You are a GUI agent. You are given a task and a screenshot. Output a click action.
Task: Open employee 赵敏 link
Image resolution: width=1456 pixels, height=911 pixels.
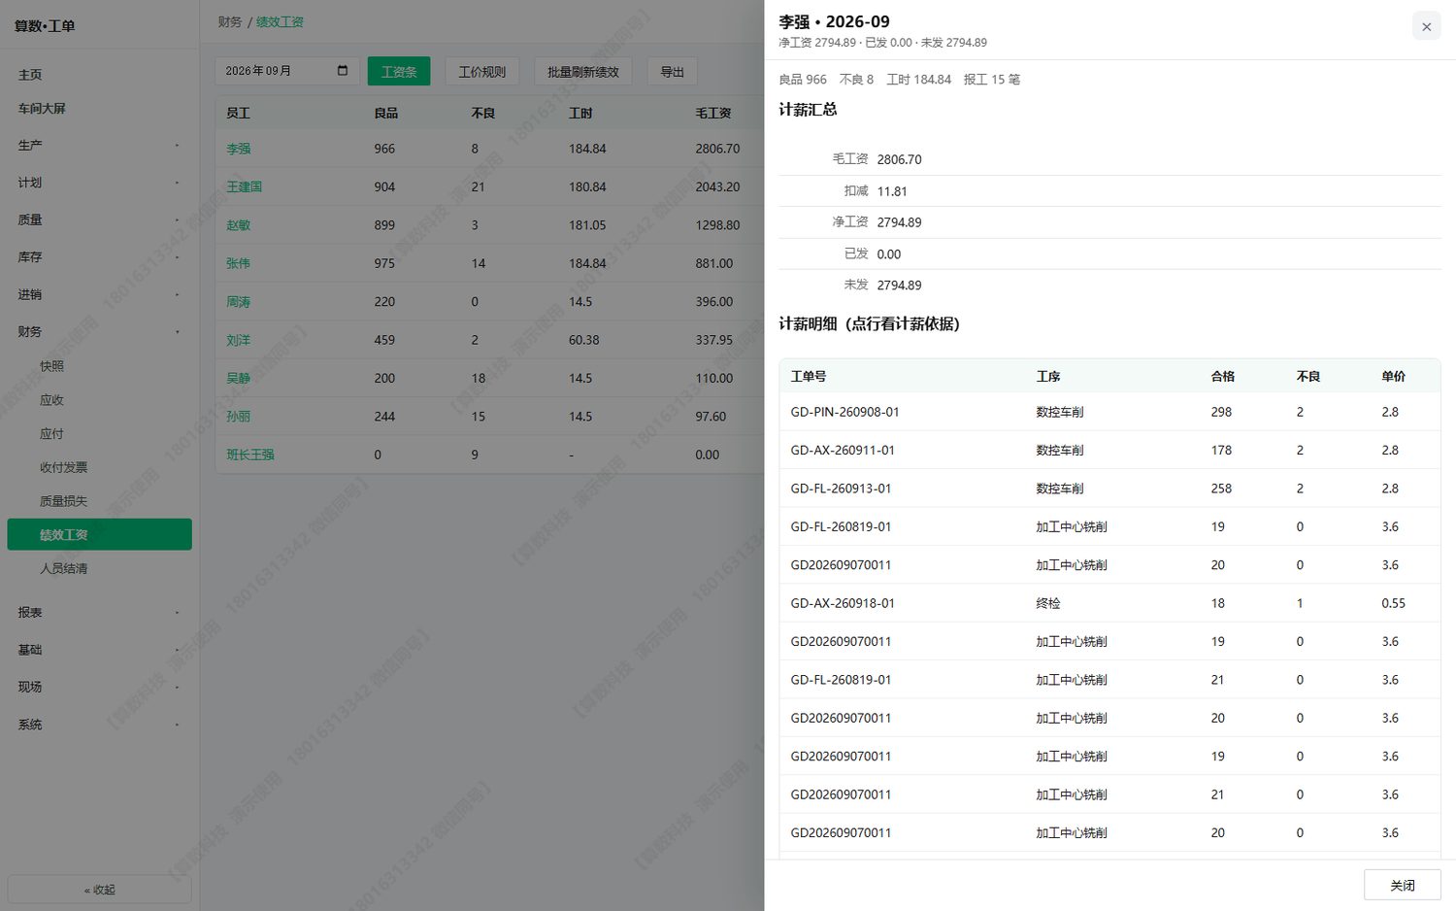click(239, 225)
